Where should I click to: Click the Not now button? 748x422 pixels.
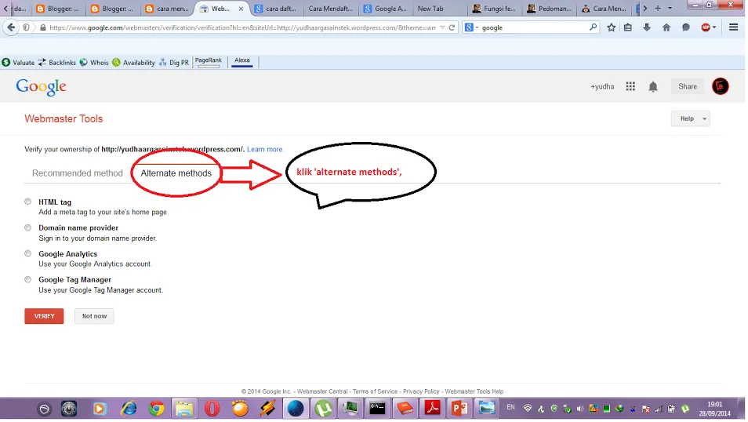tap(94, 316)
